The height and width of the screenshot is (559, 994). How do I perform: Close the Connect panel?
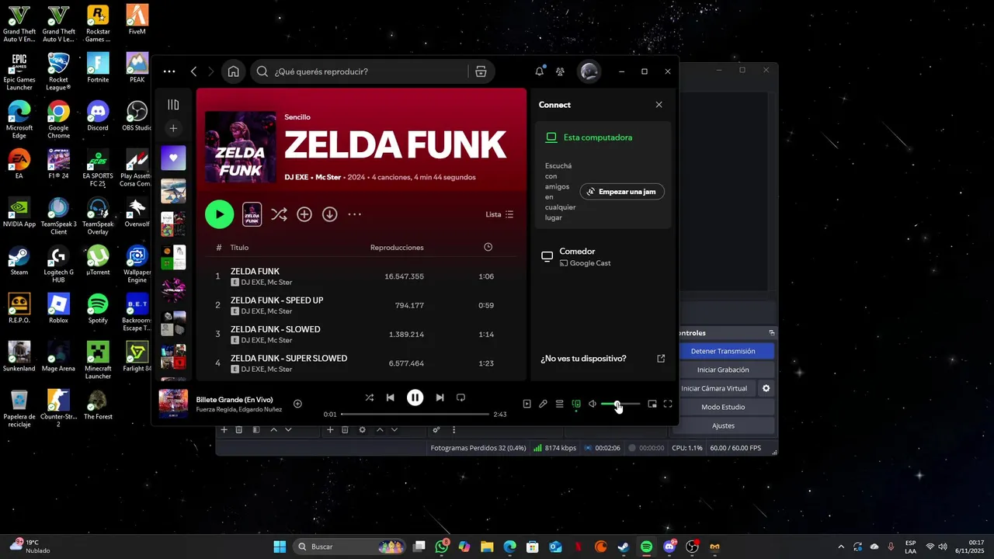[x=659, y=105]
